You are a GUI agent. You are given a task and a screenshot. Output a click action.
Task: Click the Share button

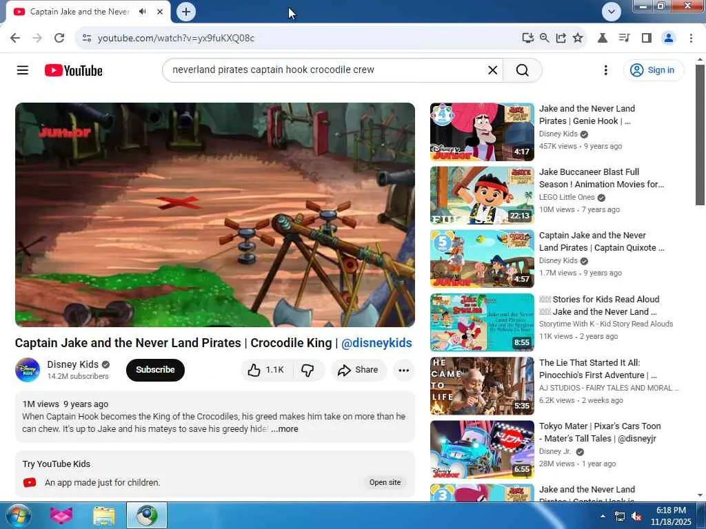coord(359,370)
